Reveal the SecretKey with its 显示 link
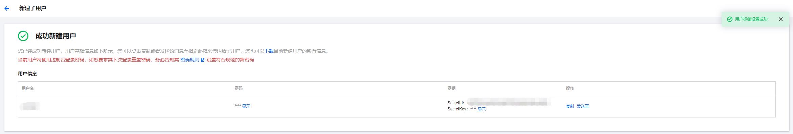The height and width of the screenshot is (134, 793). (482, 109)
